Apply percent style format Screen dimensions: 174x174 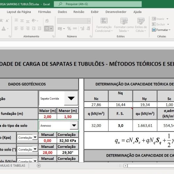[69, 29]
